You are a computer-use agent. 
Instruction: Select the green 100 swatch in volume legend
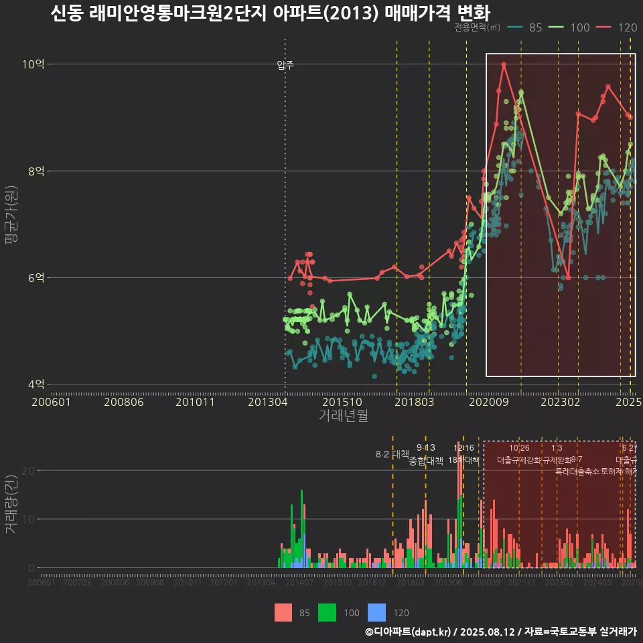click(327, 613)
